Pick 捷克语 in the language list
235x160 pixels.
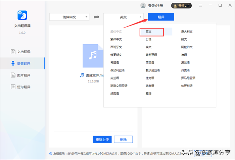150,78
